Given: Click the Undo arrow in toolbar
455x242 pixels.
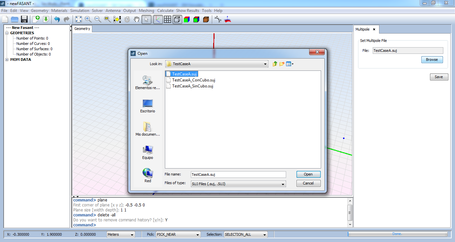Looking at the screenshot, I should 57,19.
